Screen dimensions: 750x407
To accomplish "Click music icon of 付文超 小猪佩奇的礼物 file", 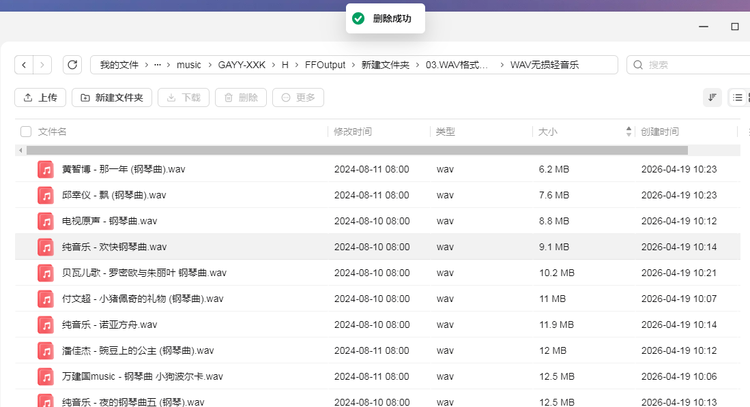I will (x=46, y=299).
